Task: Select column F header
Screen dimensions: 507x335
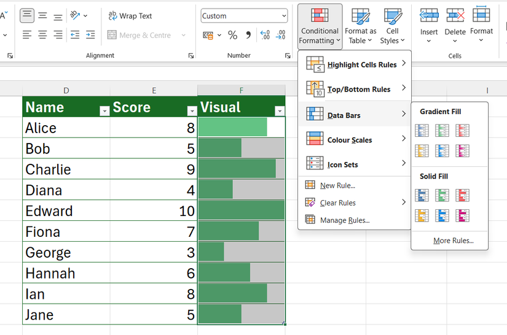Action: [x=242, y=91]
